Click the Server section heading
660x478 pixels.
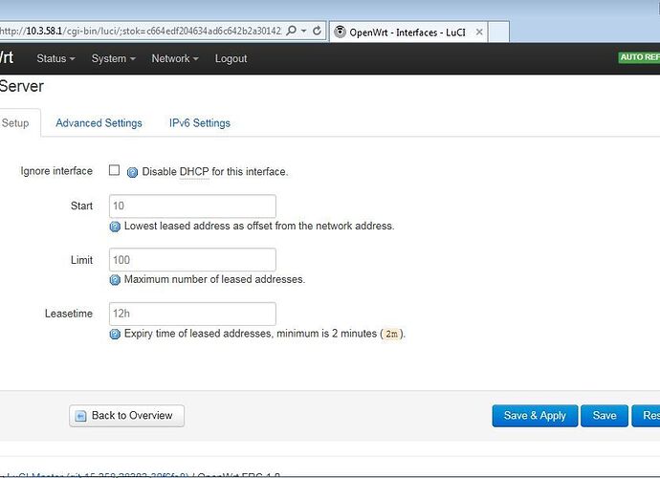(x=21, y=86)
